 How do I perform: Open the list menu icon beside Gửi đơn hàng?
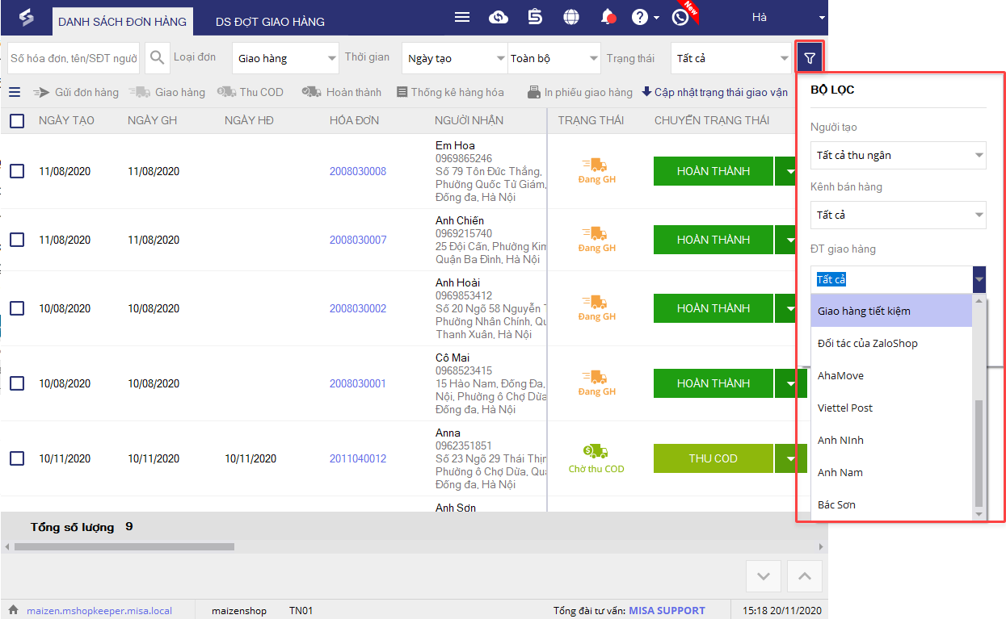click(x=15, y=92)
